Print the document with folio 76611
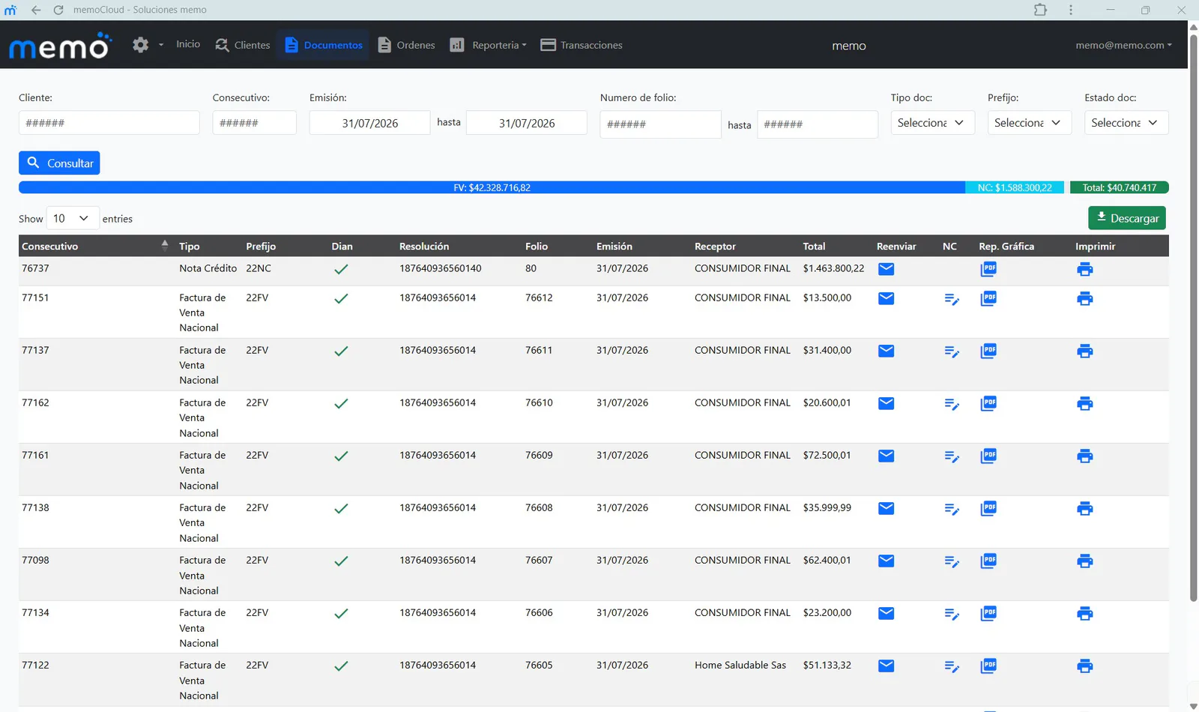Viewport: 1199px width, 712px height. tap(1084, 352)
